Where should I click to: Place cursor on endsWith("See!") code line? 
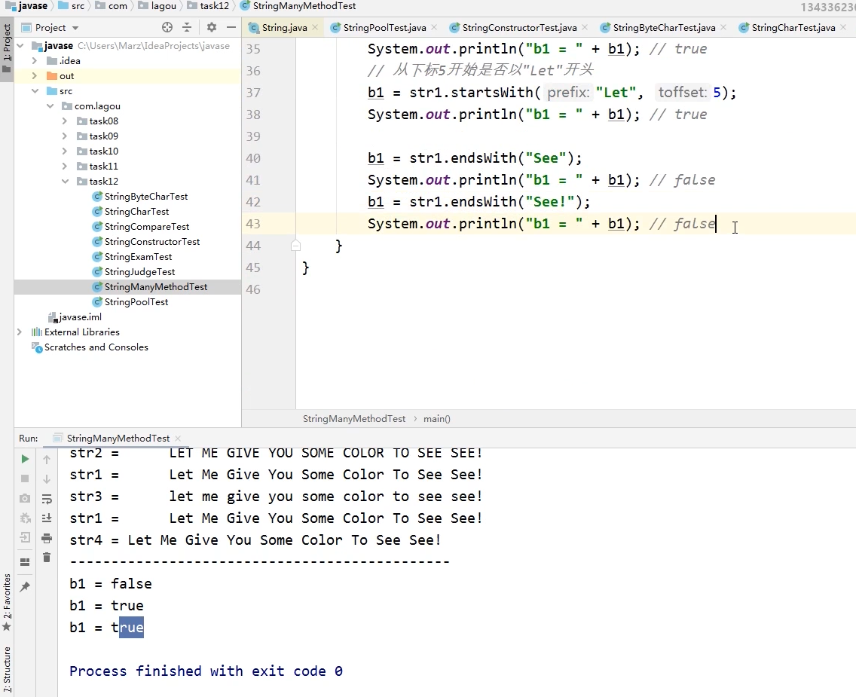(478, 202)
